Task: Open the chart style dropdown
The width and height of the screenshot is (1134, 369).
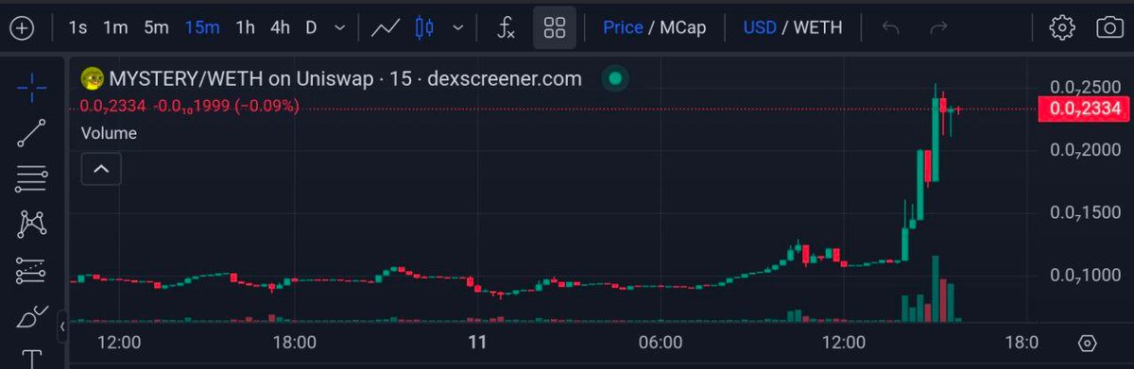Action: [x=458, y=28]
